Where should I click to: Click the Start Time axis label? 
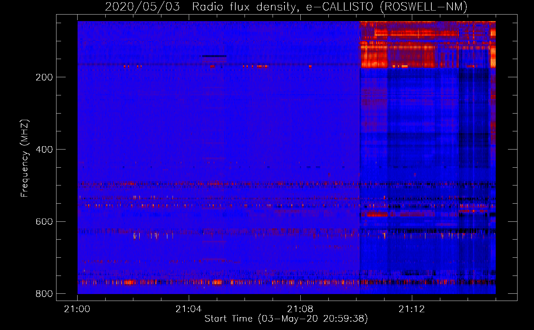pos(286,319)
